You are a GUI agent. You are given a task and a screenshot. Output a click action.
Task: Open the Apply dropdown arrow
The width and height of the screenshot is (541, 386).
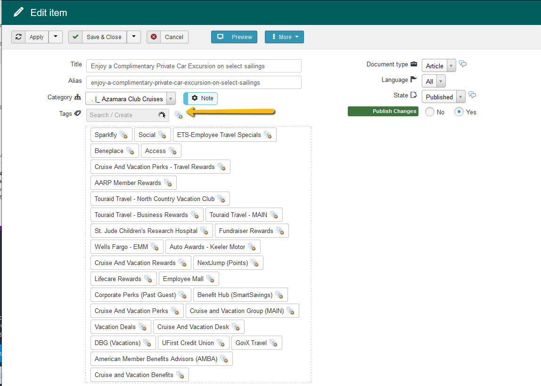pyautogui.click(x=56, y=37)
